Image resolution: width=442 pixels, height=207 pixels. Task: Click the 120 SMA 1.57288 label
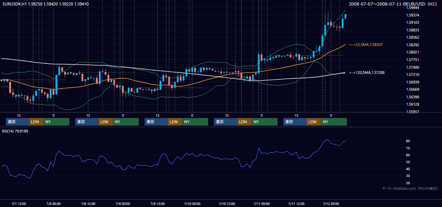coord(367,73)
